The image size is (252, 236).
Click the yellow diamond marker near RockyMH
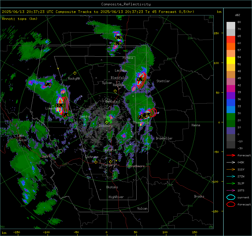pyautogui.click(x=75, y=73)
